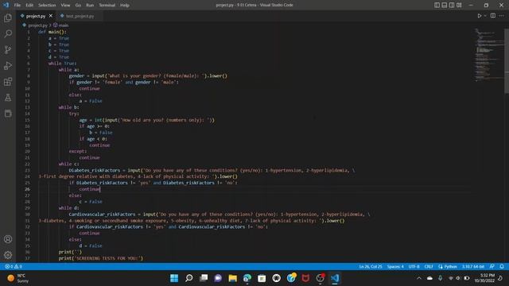509x286 pixels.
Task: Open project.py breadcrumb dropdown
Action: (35, 25)
